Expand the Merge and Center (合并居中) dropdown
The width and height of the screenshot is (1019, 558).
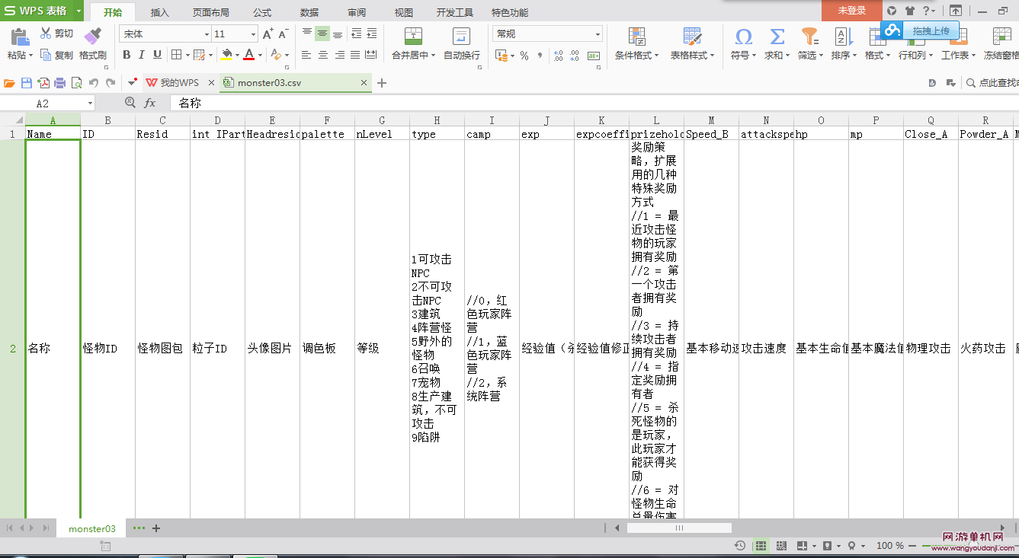tap(433, 56)
